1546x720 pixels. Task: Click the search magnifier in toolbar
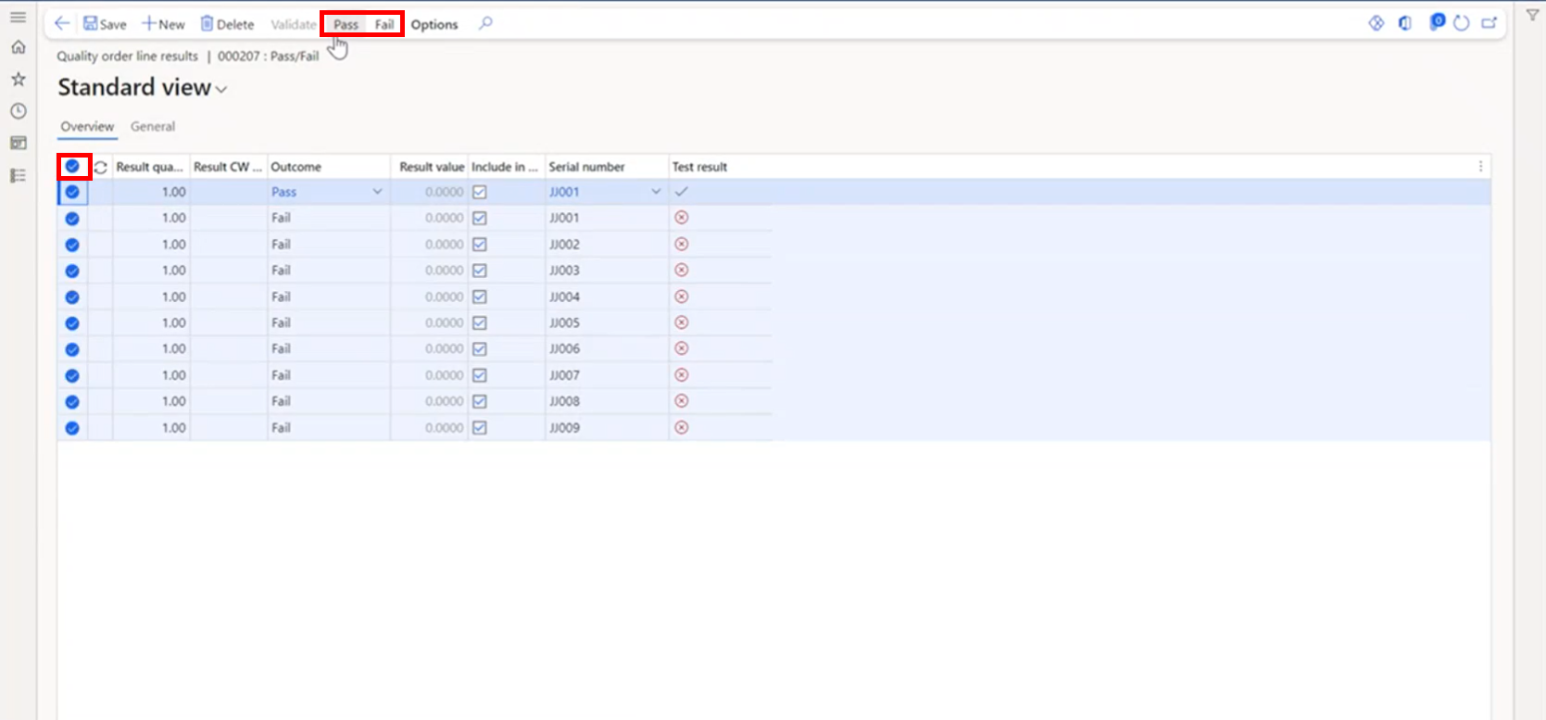[485, 24]
